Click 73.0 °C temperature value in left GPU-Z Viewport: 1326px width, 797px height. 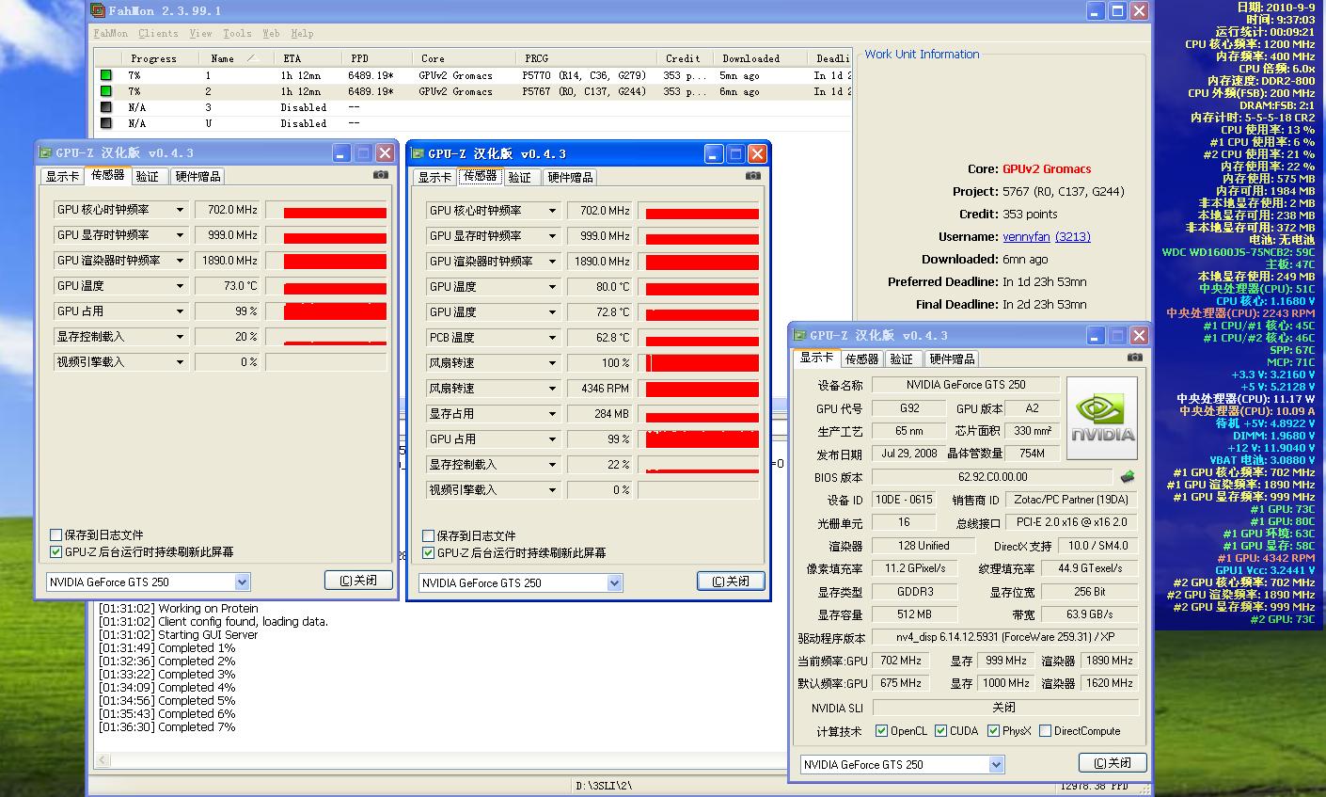[x=227, y=286]
